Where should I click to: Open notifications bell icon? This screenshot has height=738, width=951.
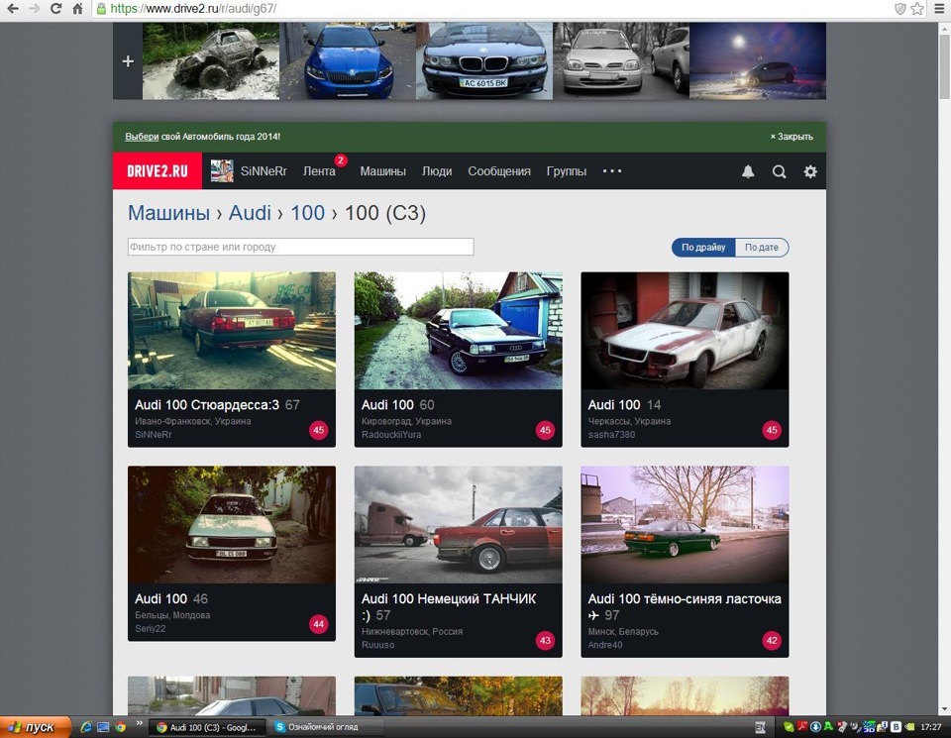(748, 171)
